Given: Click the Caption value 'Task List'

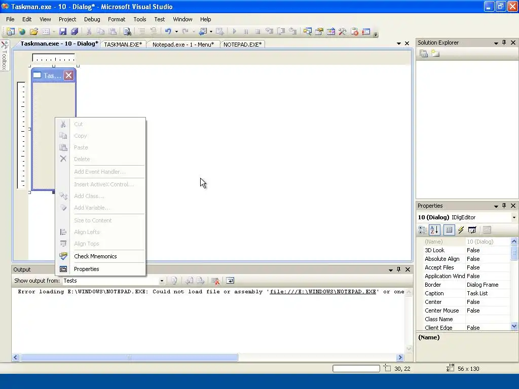Looking at the screenshot, I should (477, 293).
